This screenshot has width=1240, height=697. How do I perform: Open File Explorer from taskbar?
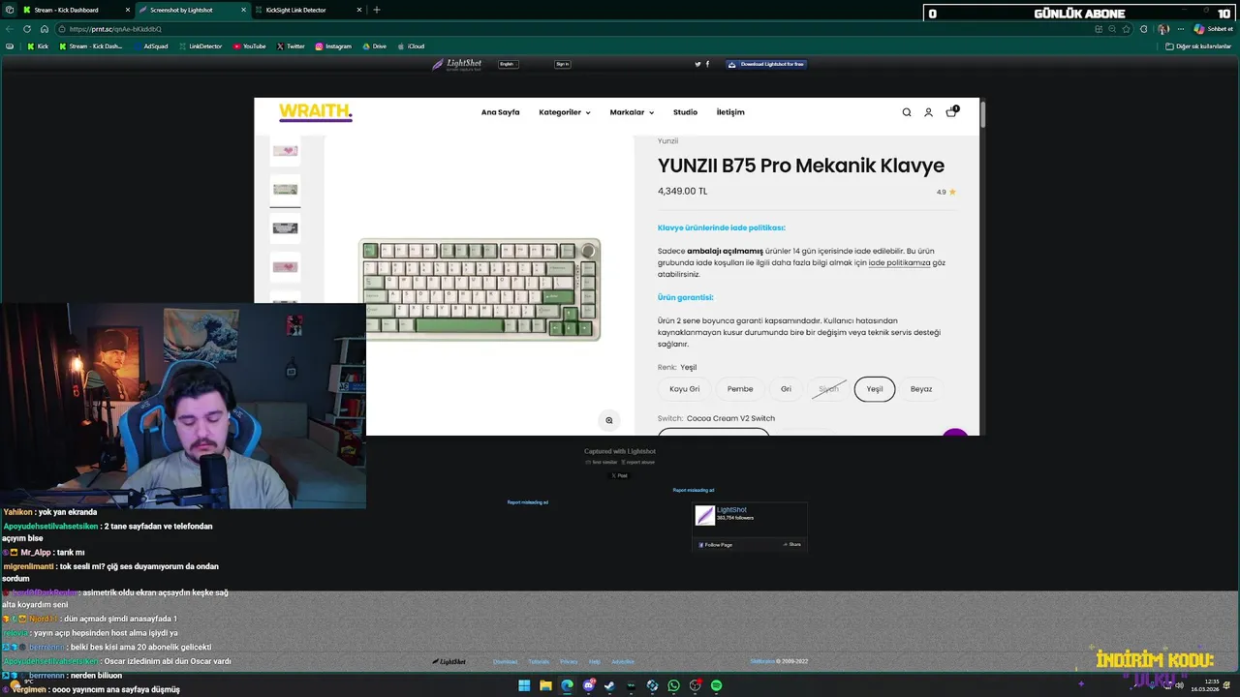click(545, 685)
